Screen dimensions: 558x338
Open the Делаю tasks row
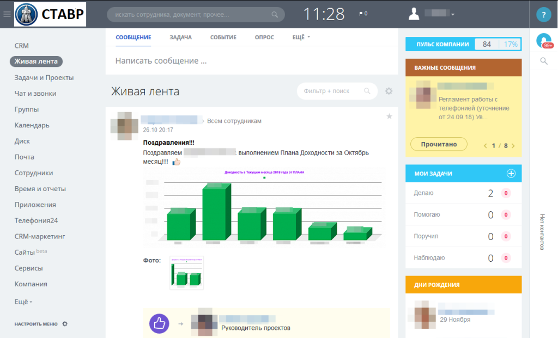pyautogui.click(x=463, y=193)
